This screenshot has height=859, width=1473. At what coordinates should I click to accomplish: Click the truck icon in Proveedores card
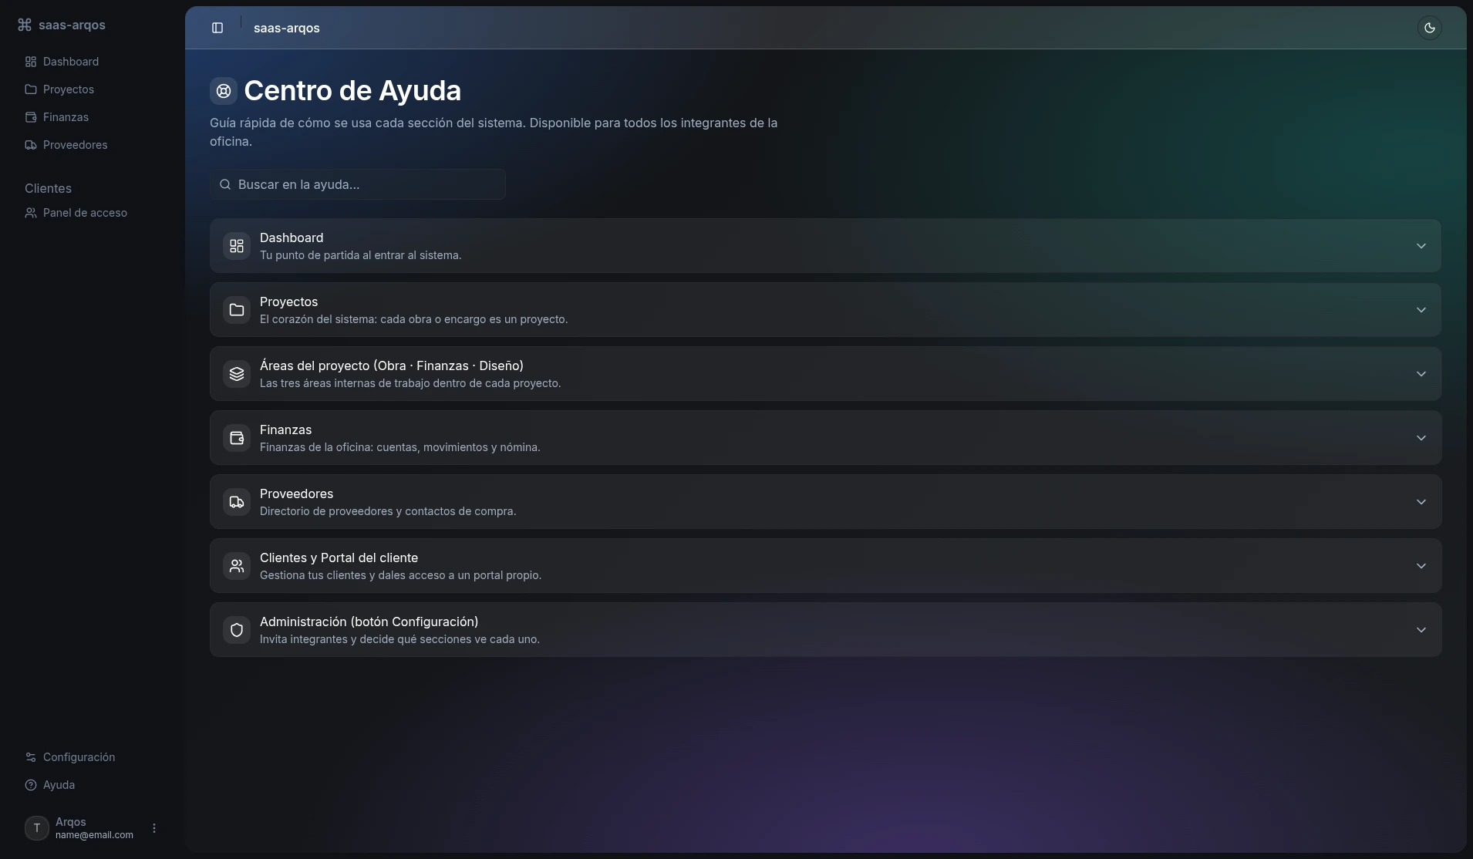pos(237,502)
